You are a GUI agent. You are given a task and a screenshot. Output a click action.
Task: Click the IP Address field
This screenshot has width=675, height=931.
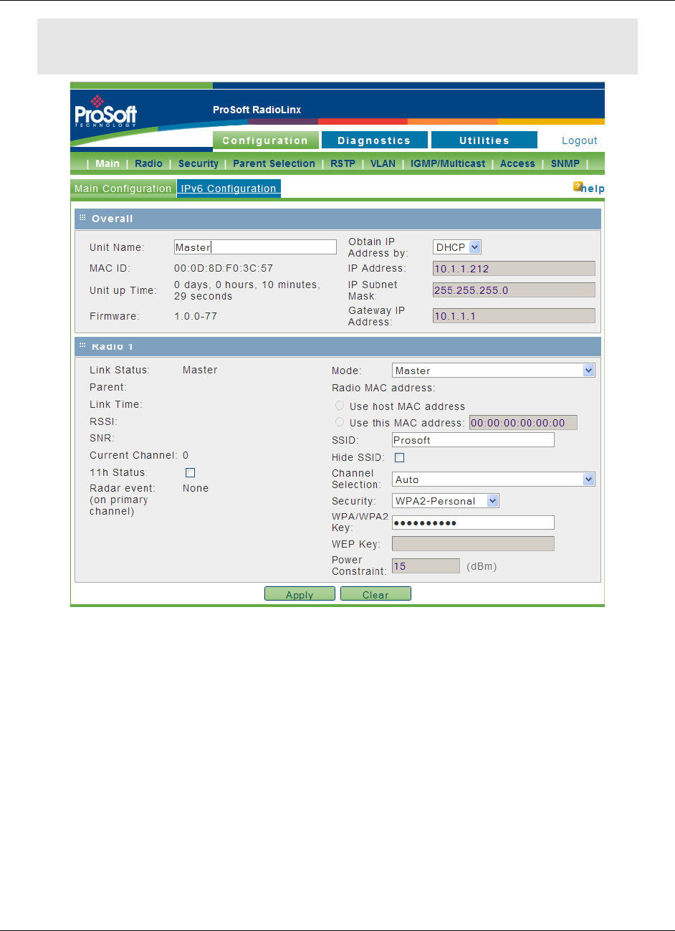[514, 269]
